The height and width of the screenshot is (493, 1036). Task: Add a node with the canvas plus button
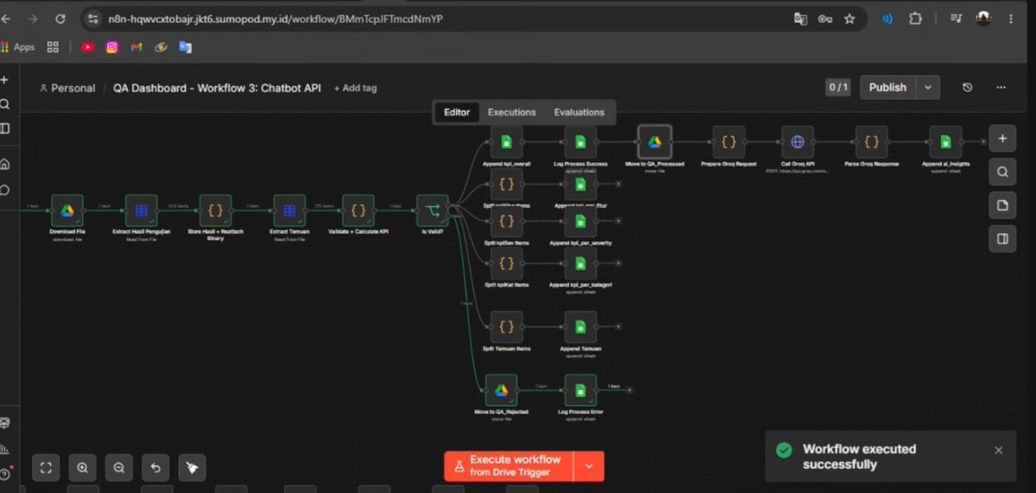pyautogui.click(x=1002, y=138)
